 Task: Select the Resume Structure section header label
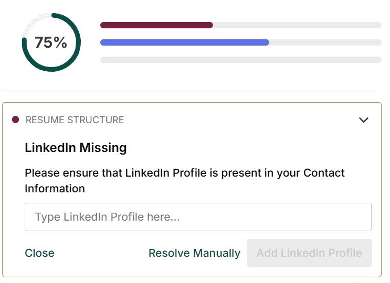pyautogui.click(x=75, y=120)
